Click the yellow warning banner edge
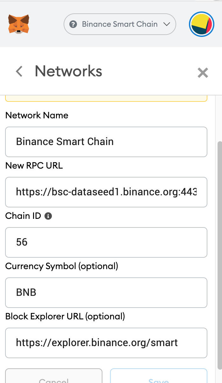Screen dimensions: 222x383 coord(106,99)
